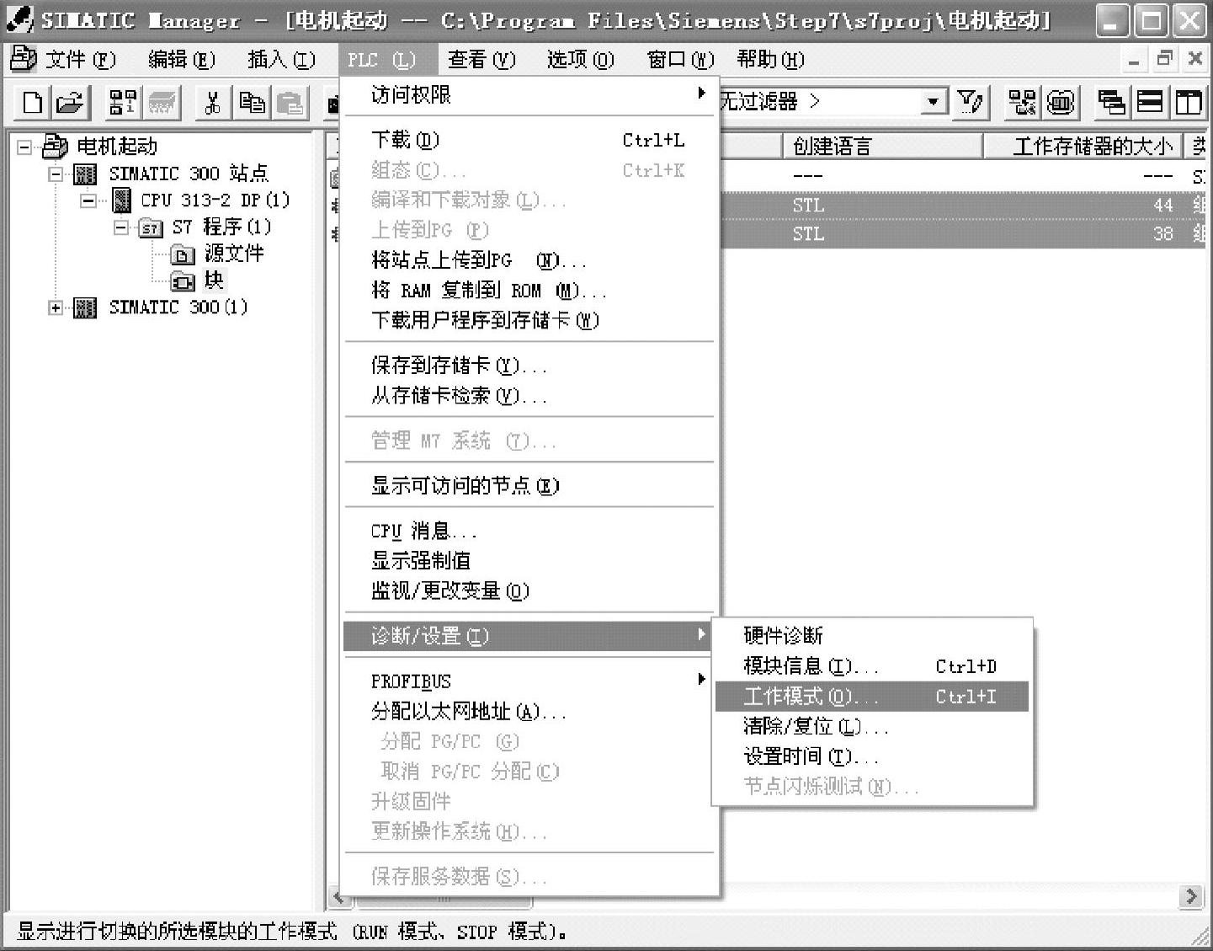The image size is (1213, 951).
Task: Toggle the Simulation toolbar icon
Action: [x=1061, y=103]
